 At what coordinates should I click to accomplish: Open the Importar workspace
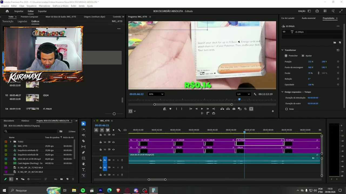tap(19, 11)
